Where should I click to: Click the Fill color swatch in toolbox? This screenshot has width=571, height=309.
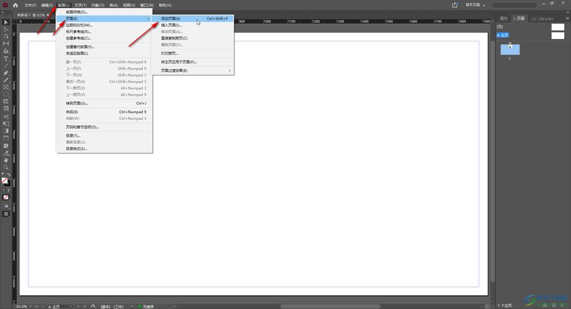(4, 180)
